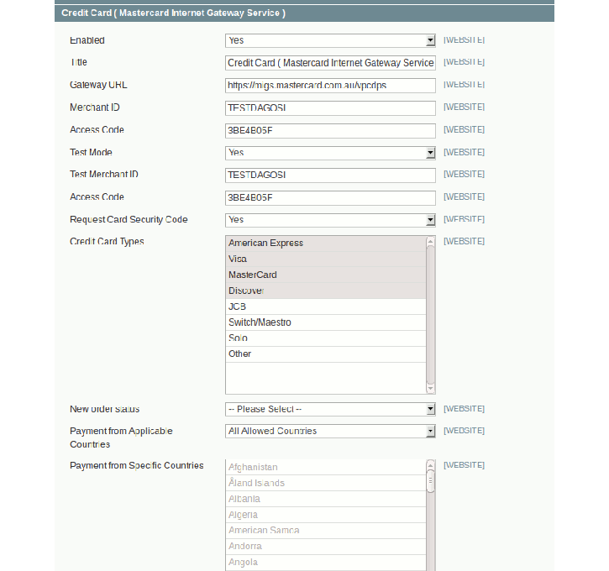Focus the Gateway URL field
The width and height of the screenshot is (609, 571).
point(330,86)
